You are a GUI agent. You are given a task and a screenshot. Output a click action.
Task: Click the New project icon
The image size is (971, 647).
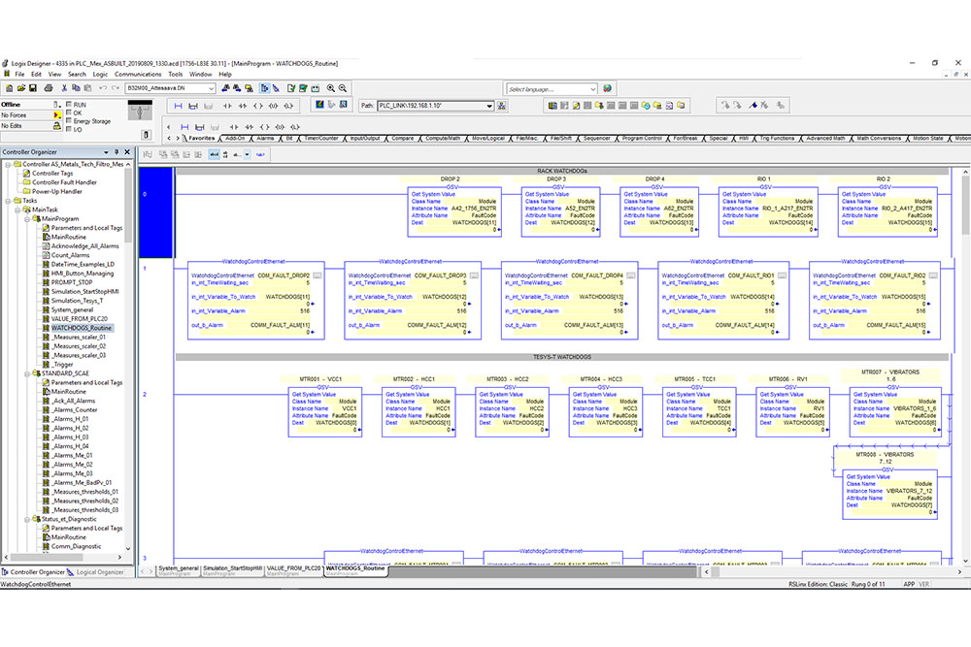(x=9, y=88)
